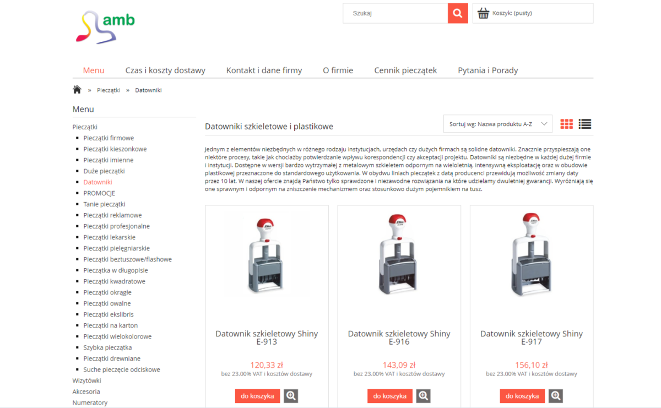Go home via breadcrumb house icon
The image size is (661, 408).
click(x=77, y=90)
